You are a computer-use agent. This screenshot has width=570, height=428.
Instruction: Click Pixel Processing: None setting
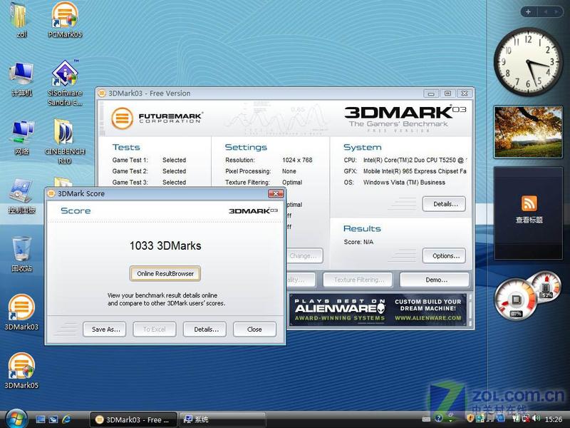tap(261, 171)
